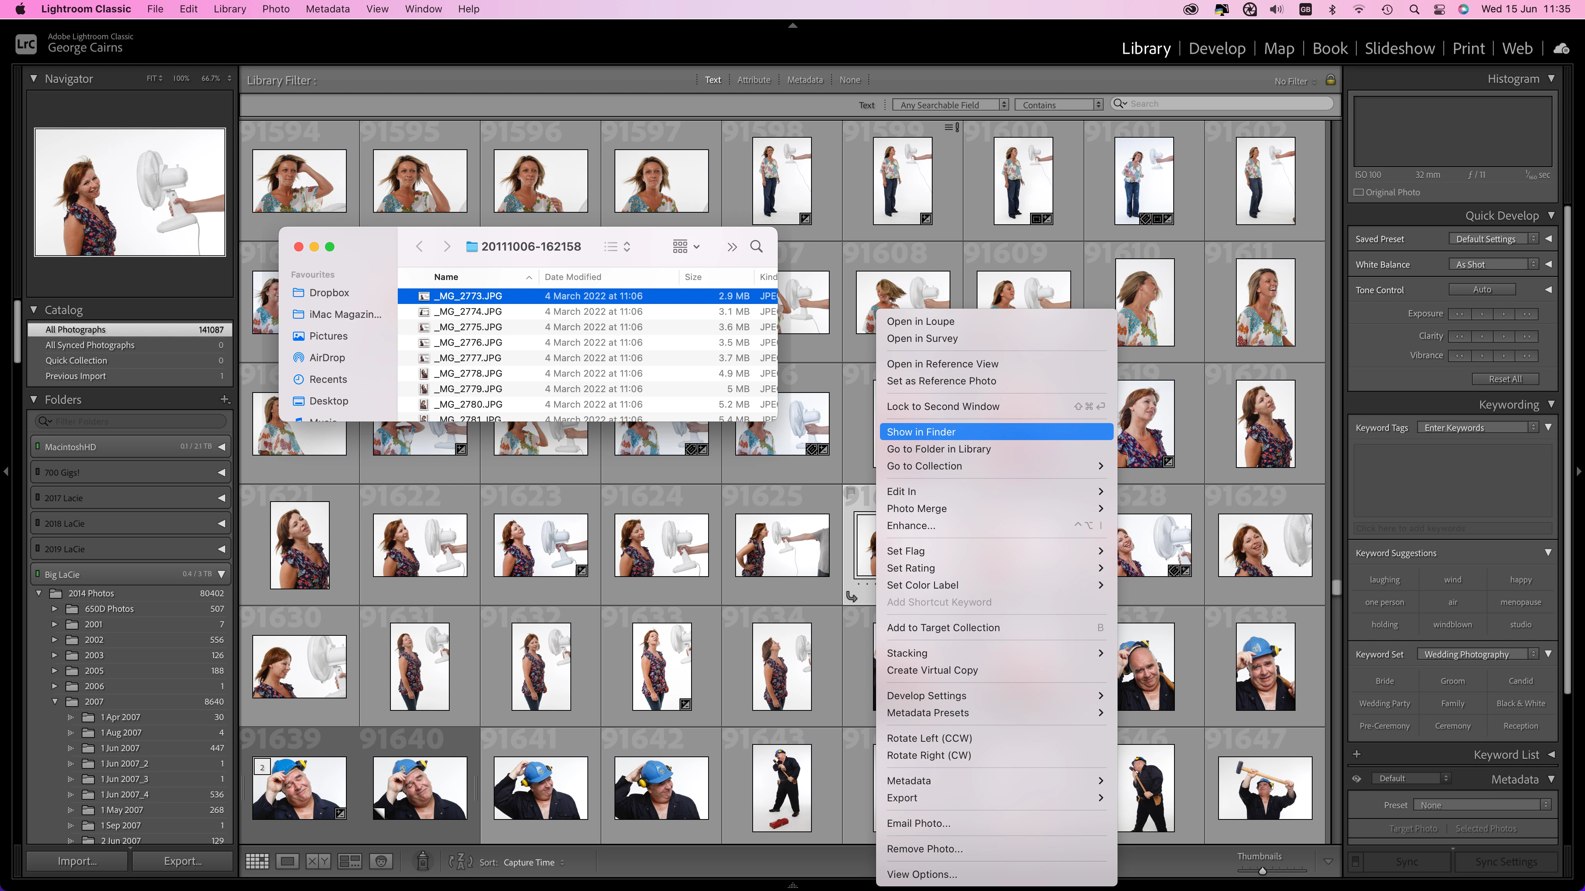The width and height of the screenshot is (1585, 891).
Task: Enable the Original Photo checkbox
Action: tap(1359, 193)
